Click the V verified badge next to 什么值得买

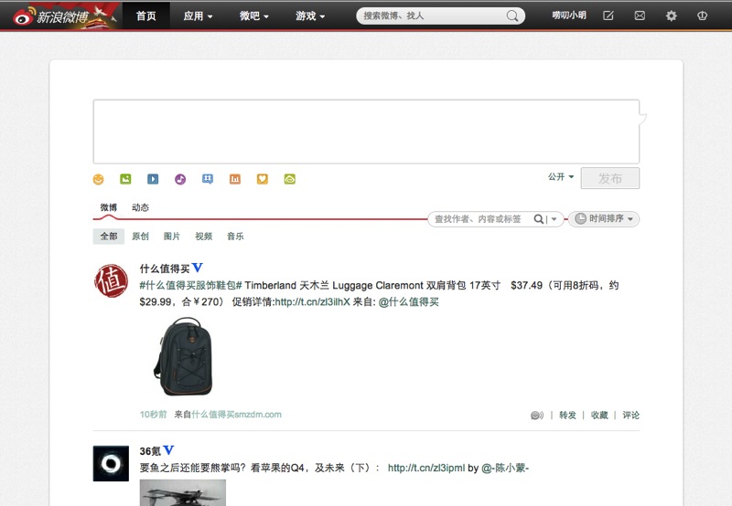(197, 268)
